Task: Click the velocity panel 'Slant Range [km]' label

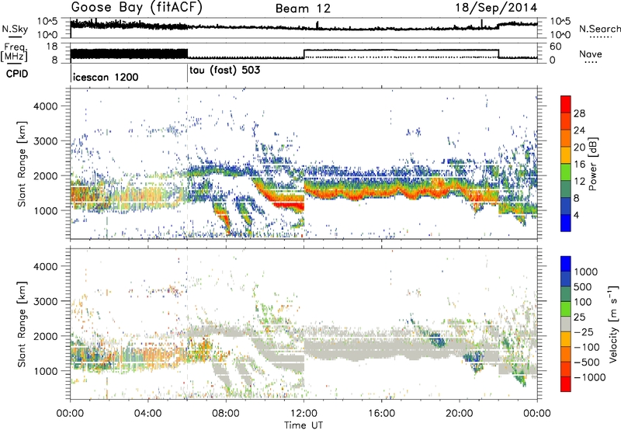Action: (22, 324)
